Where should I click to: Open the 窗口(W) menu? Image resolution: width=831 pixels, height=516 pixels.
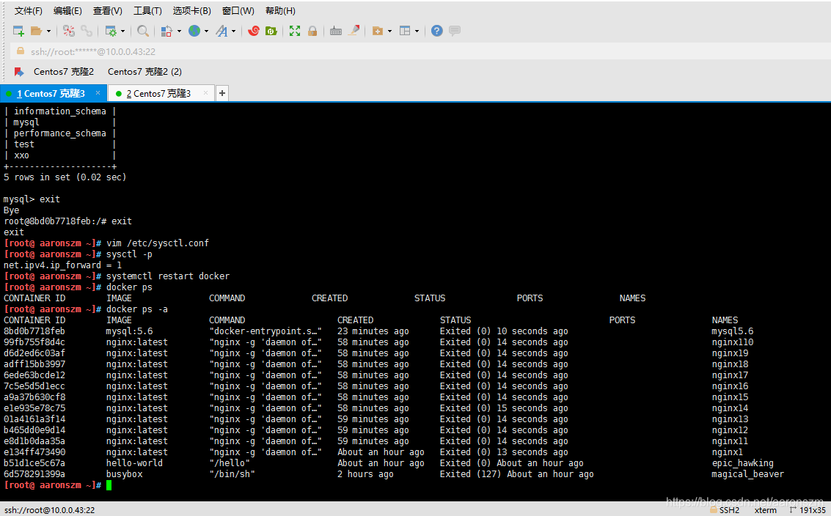point(238,10)
